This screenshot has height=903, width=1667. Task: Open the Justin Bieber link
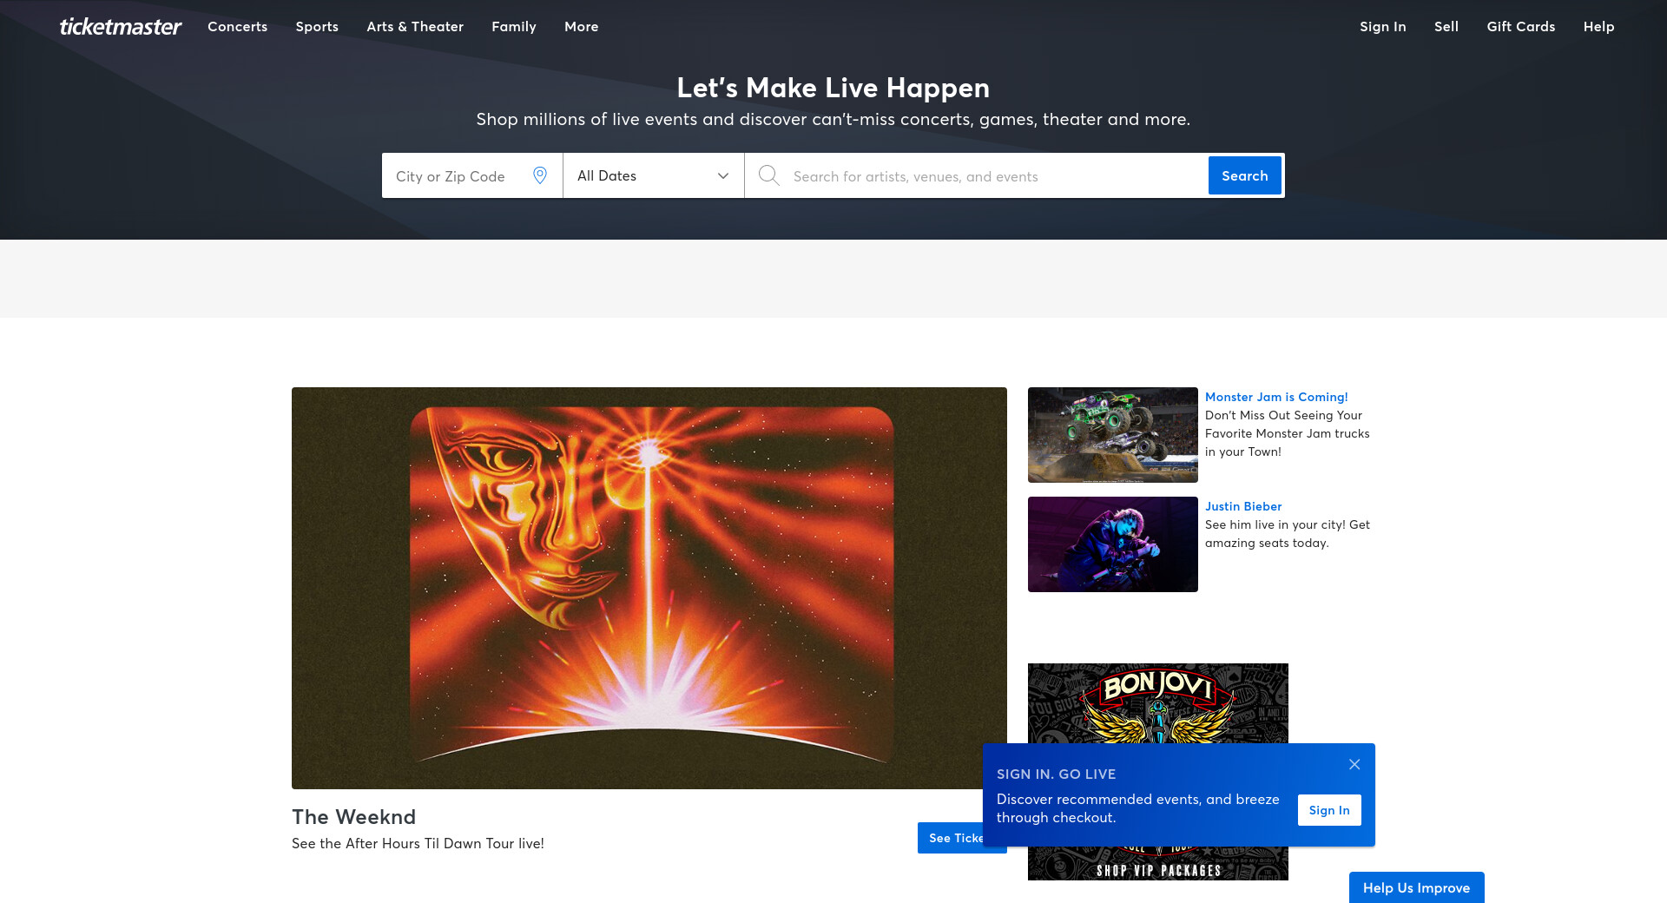(1242, 506)
